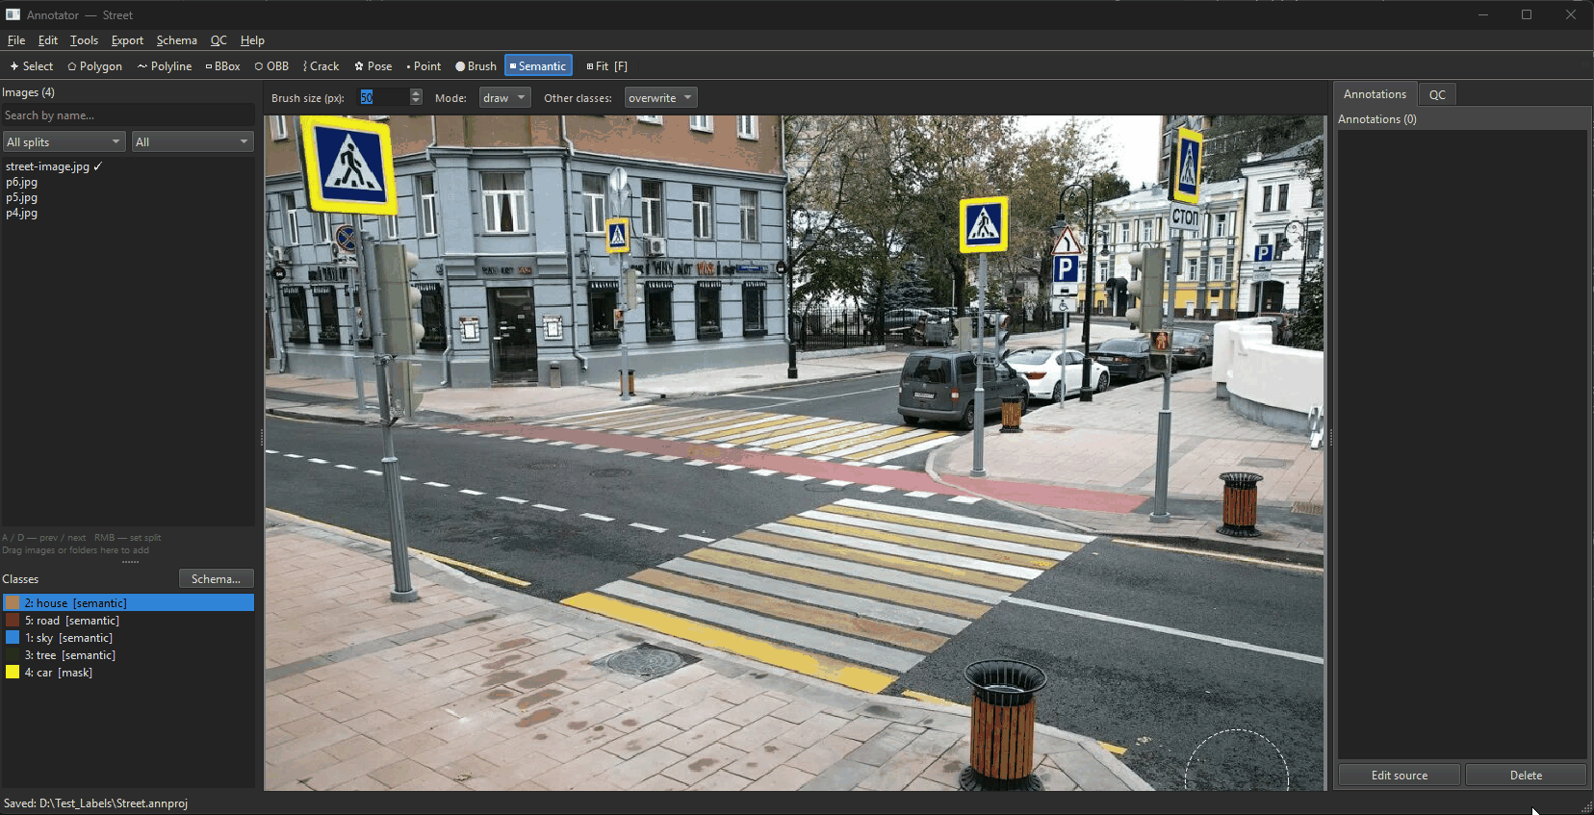Switch to the QC tab
Viewport: 1594px width, 815px height.
coord(1436,94)
